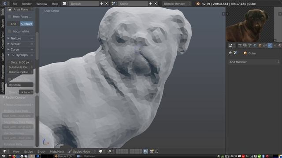Open the 3D viewport editor type icon
The width and height of the screenshot is (282, 158).
pos(5,151)
